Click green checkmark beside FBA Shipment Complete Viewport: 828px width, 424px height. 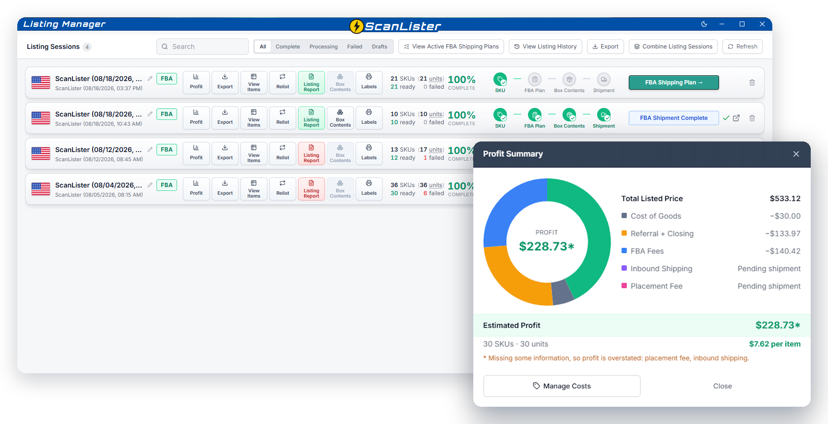tap(726, 118)
